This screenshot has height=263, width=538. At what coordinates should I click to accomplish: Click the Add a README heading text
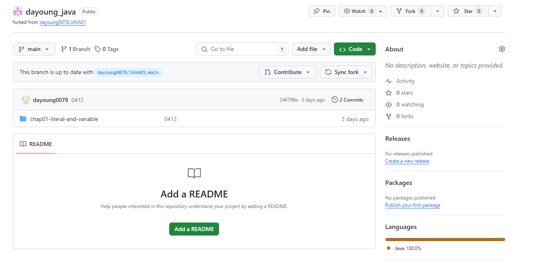click(194, 194)
